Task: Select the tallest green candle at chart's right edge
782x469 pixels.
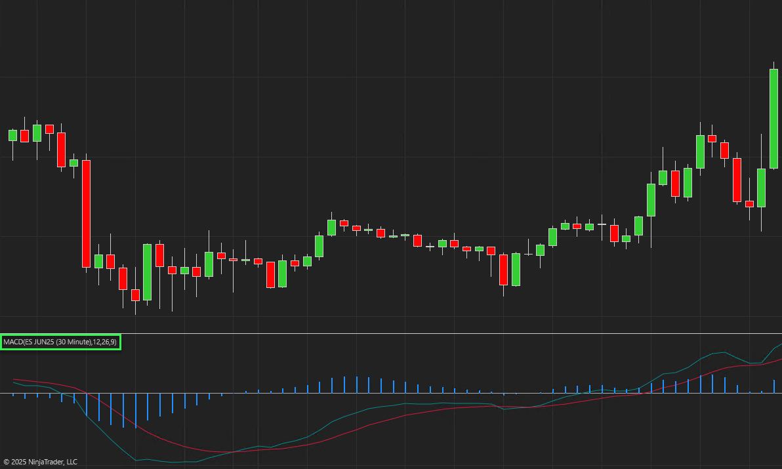Action: tap(773, 119)
